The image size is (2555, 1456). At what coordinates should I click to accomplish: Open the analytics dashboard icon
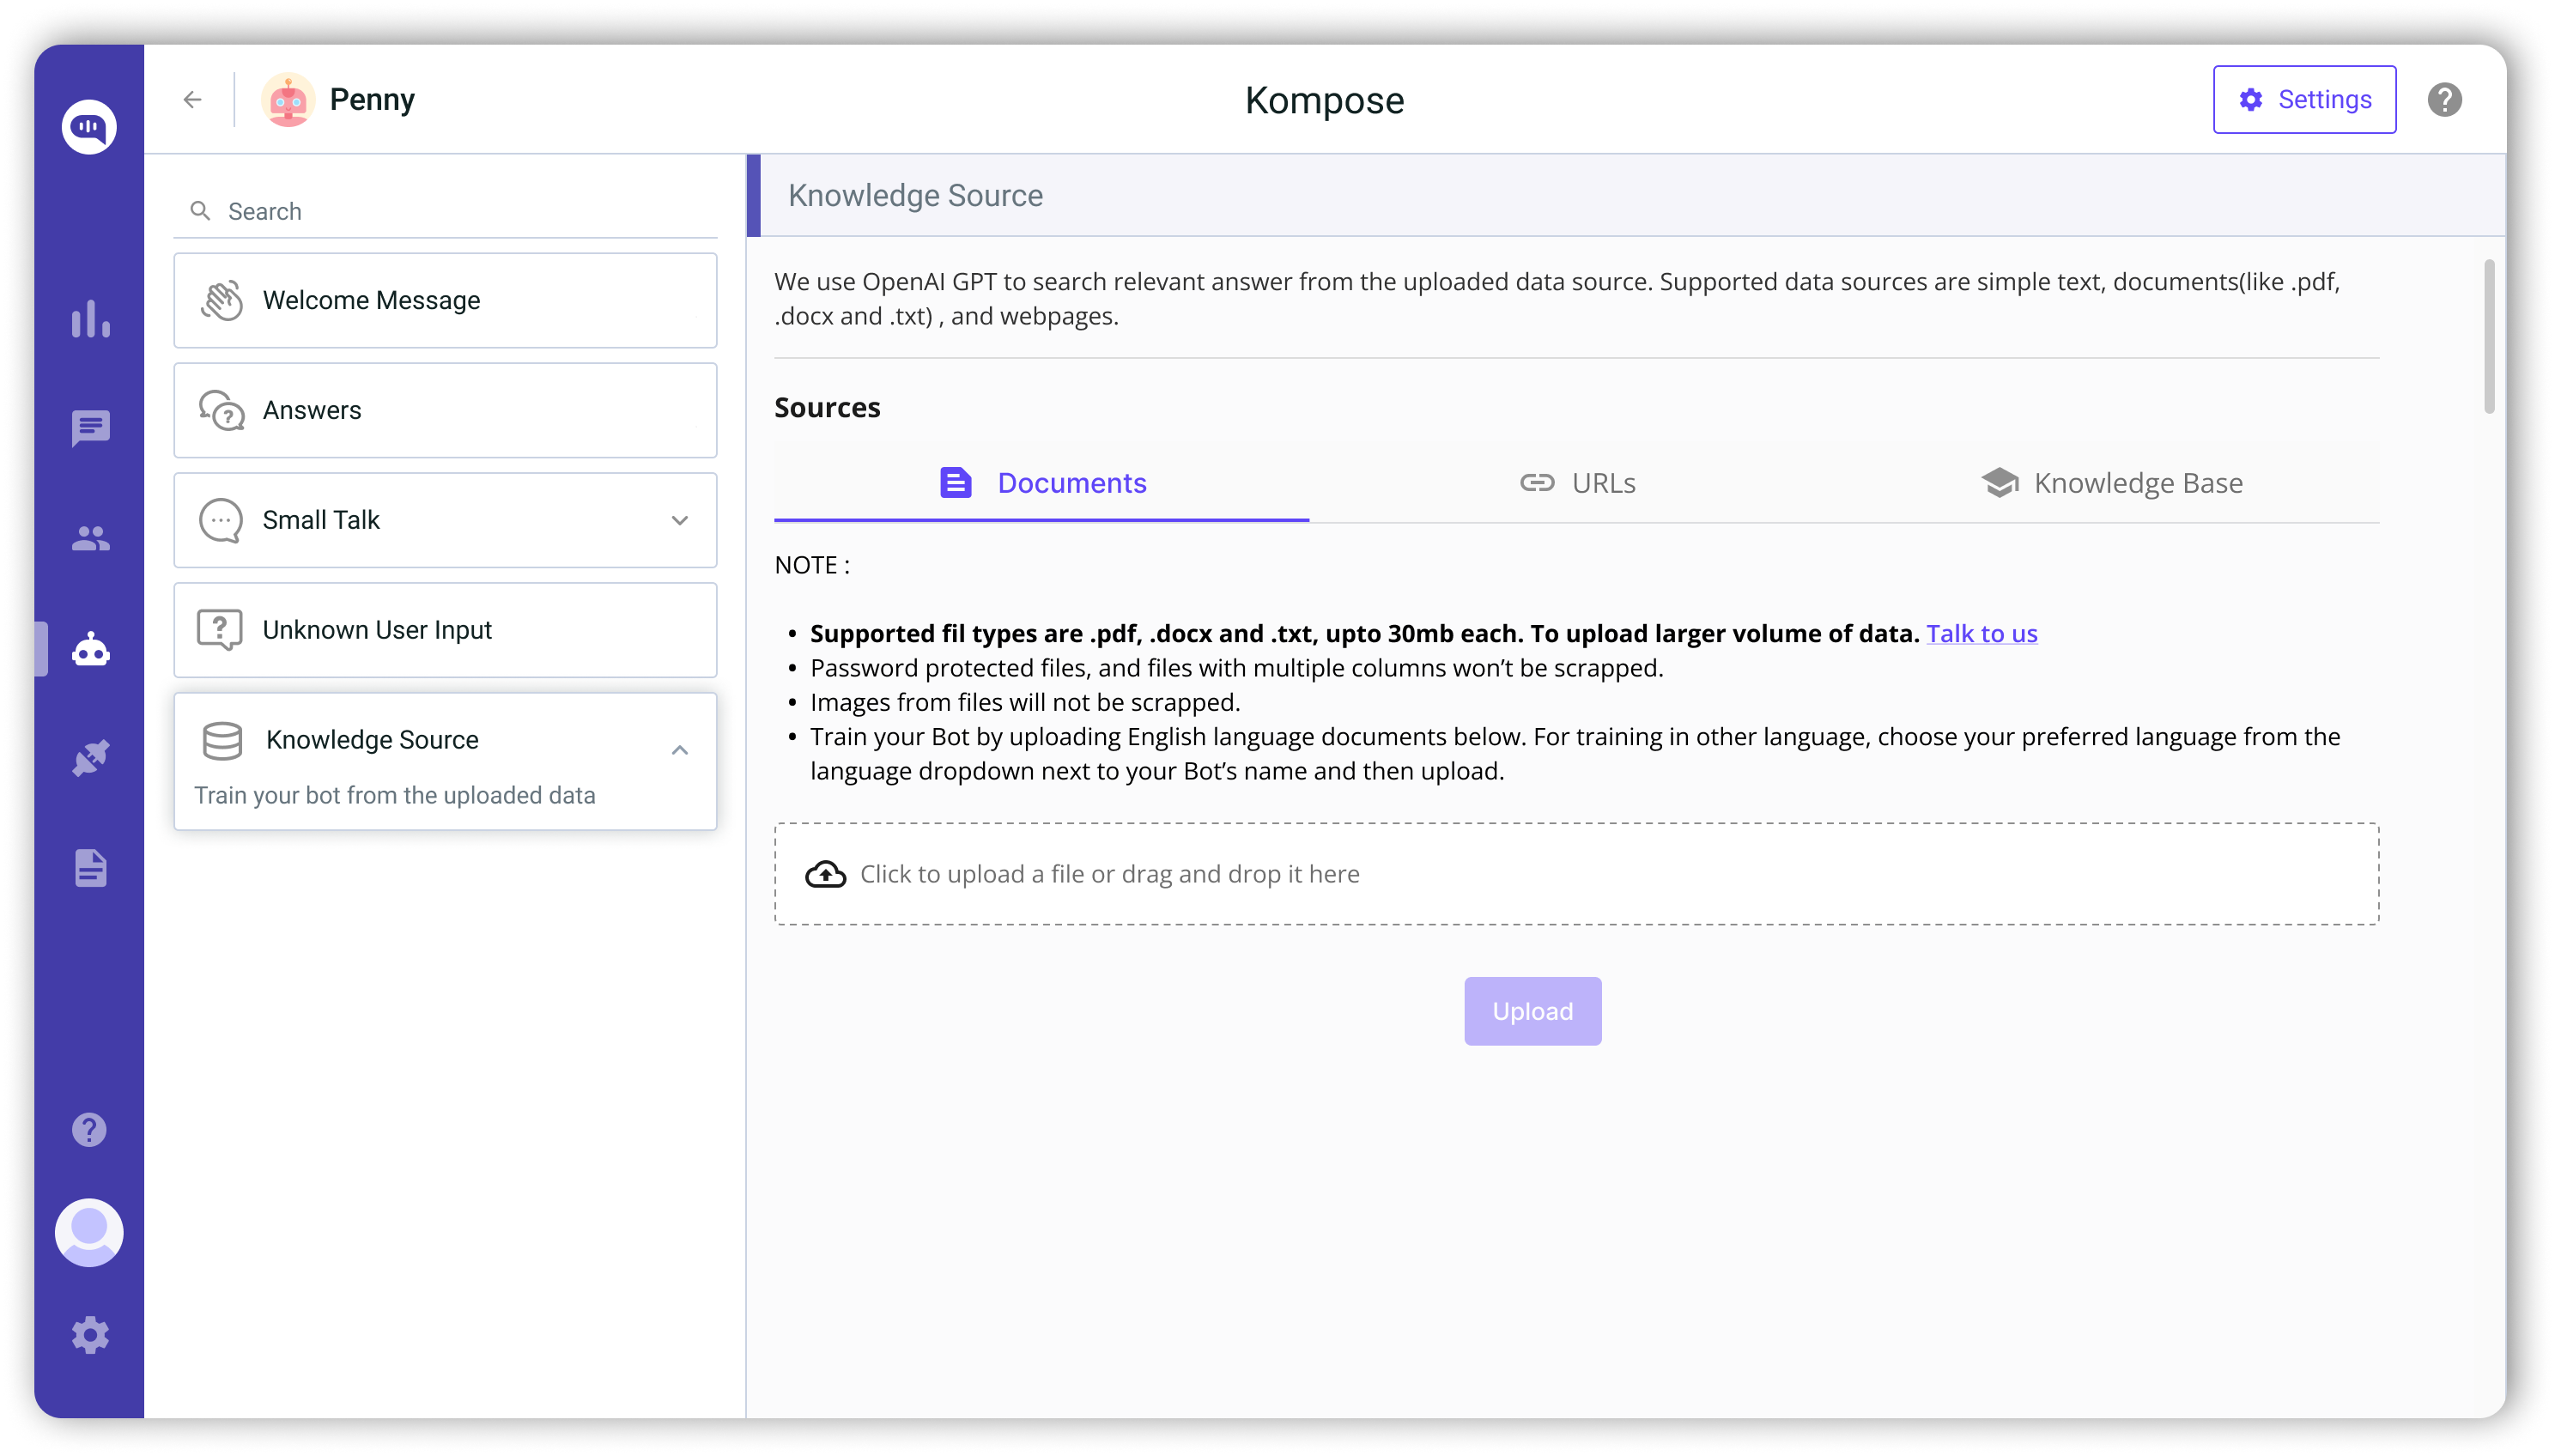pyautogui.click(x=89, y=320)
